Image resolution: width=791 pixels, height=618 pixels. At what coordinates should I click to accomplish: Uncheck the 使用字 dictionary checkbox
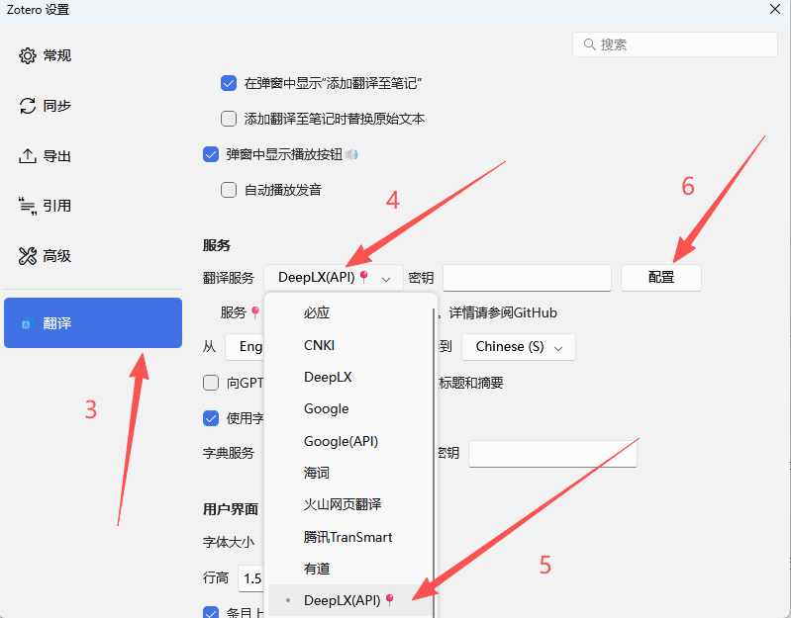click(210, 418)
